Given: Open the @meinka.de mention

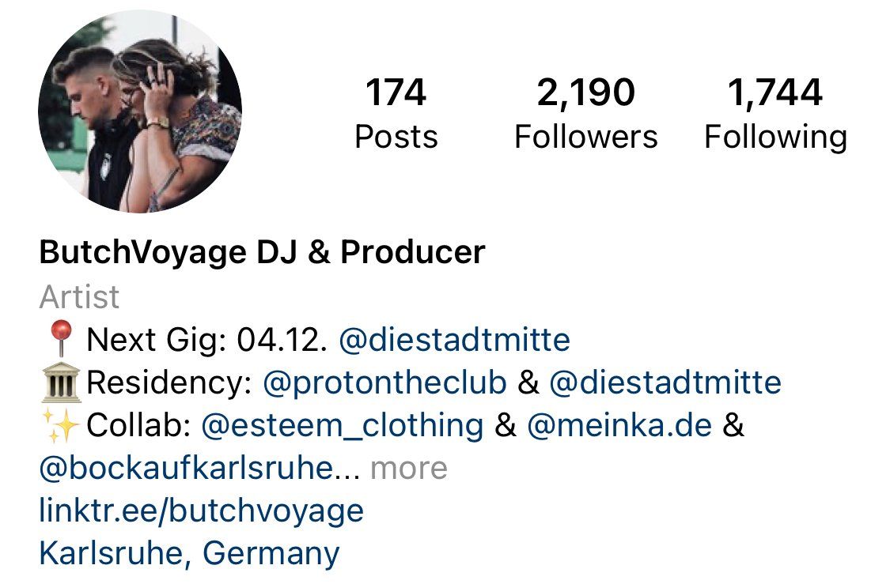Looking at the screenshot, I should (x=619, y=425).
